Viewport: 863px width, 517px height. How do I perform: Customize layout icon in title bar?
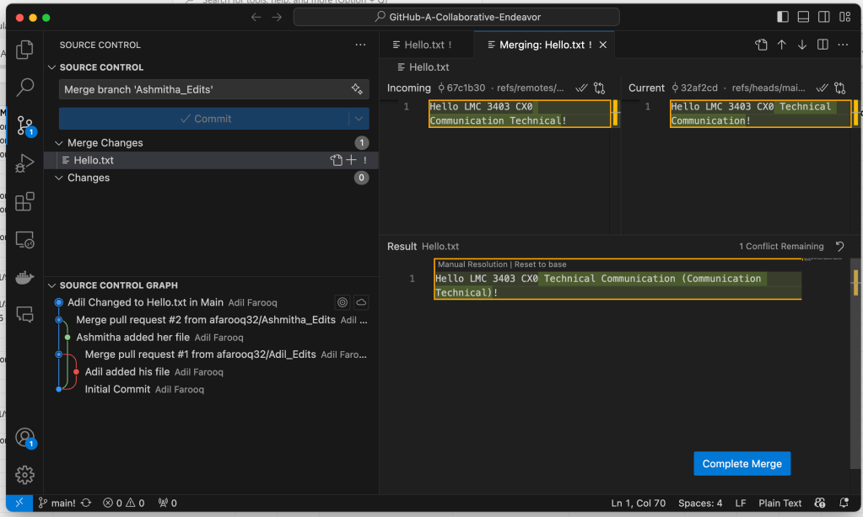pyautogui.click(x=844, y=17)
